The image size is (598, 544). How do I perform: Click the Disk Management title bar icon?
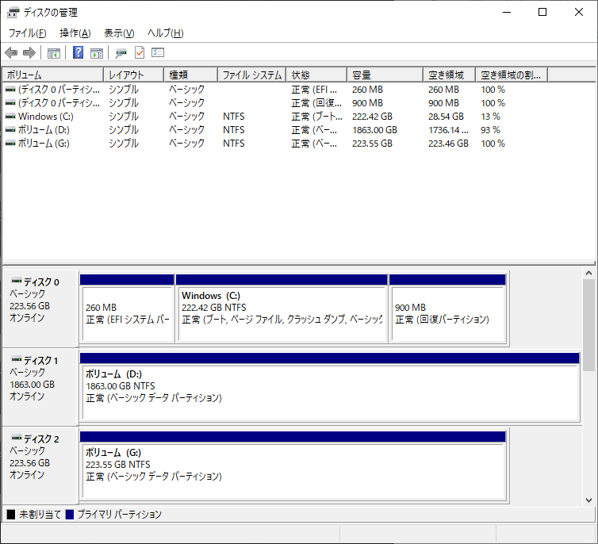[x=13, y=13]
